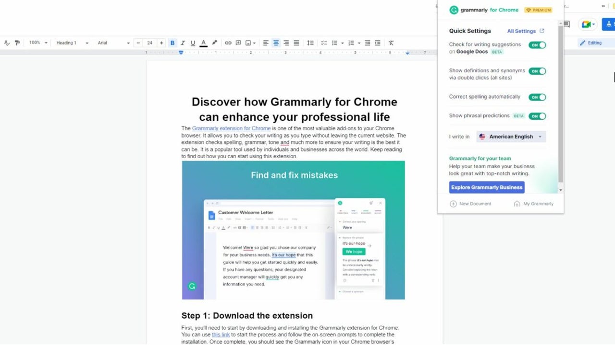This screenshot has height=345, width=615.
Task: Expand the Heading 1 style dropdown
Action: pos(72,43)
